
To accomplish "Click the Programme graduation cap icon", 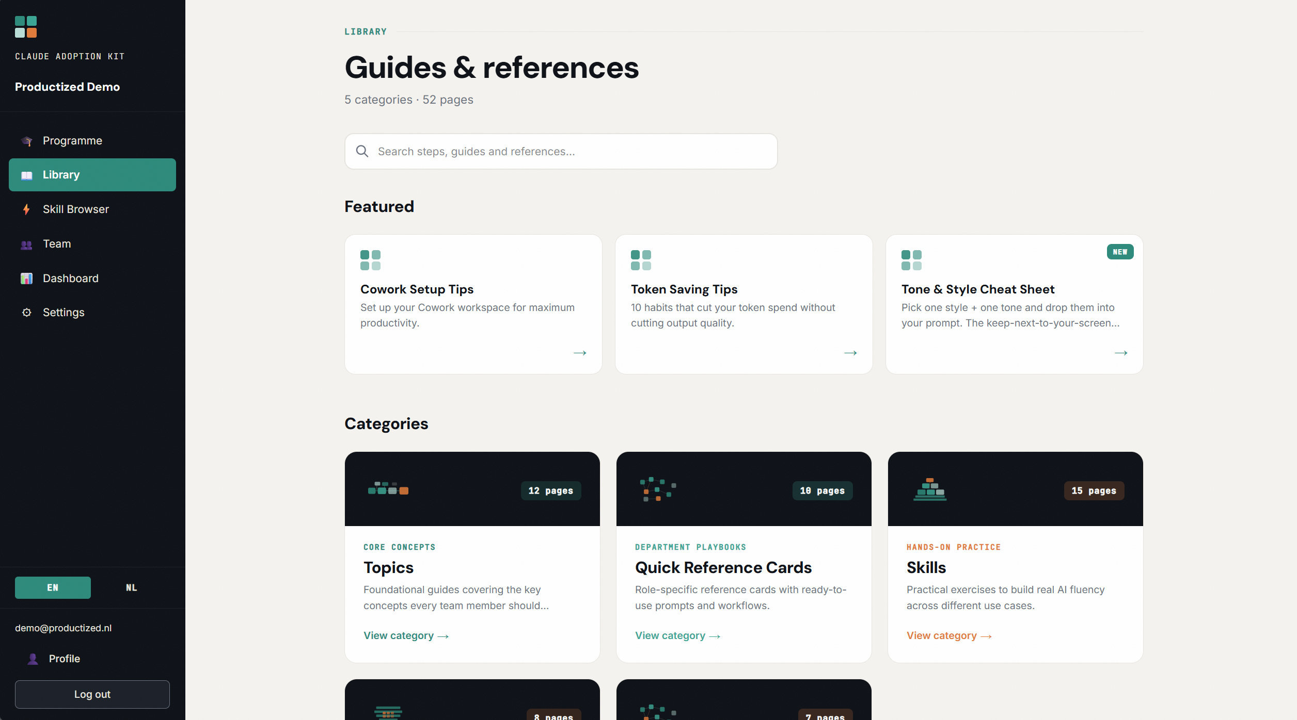I will [x=27, y=141].
